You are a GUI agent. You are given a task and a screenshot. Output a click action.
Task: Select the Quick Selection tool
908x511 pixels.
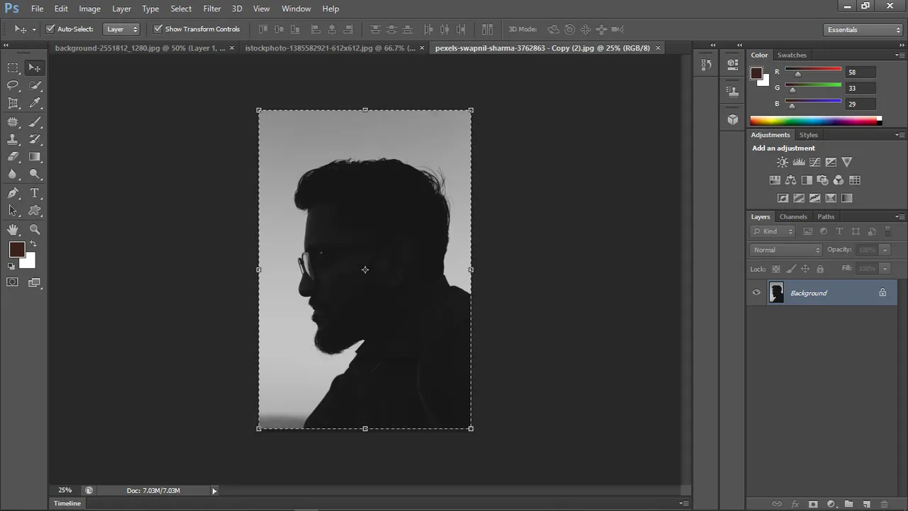35,85
